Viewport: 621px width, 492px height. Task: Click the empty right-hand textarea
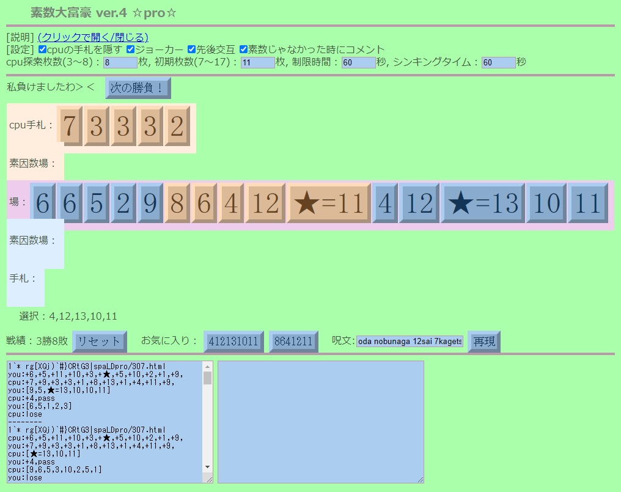click(x=321, y=422)
